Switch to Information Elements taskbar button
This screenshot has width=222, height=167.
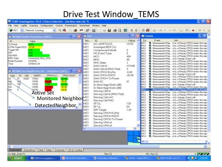pos(107,158)
